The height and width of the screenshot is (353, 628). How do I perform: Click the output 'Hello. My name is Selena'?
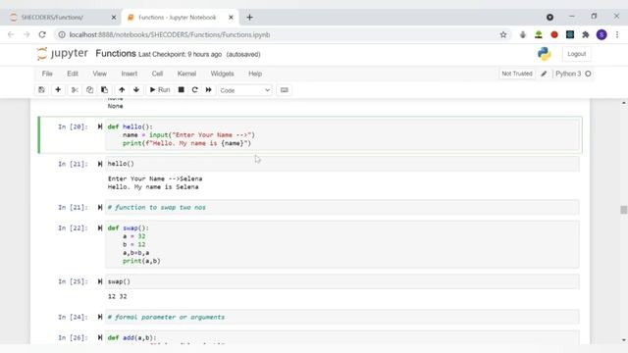[x=153, y=187]
